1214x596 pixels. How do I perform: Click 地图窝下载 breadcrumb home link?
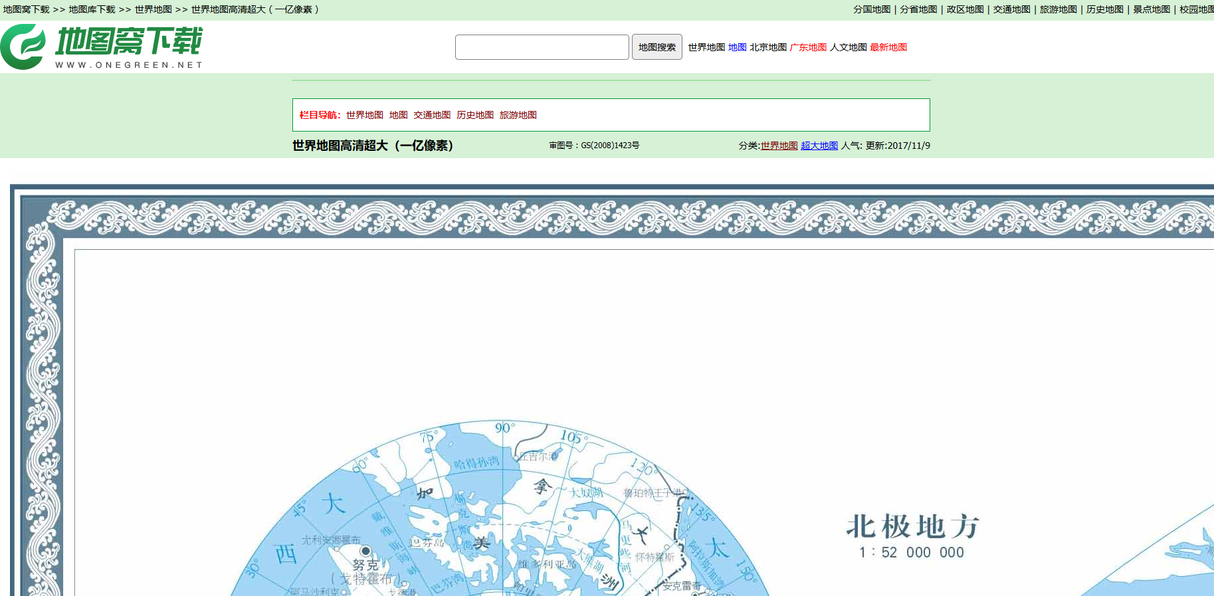point(26,9)
